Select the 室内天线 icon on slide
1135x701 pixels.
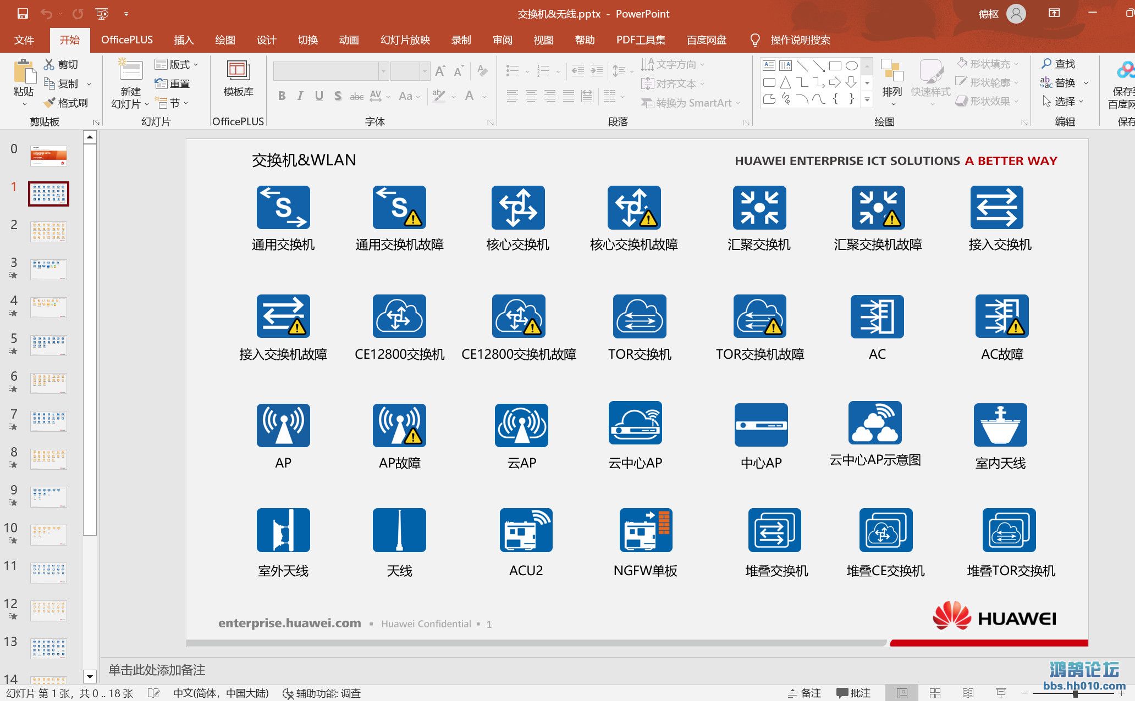pyautogui.click(x=1000, y=425)
